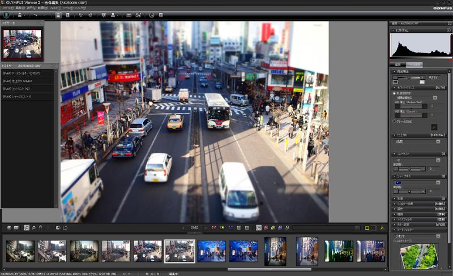453x276 pixels.
Task: Select the white balance preset radio button
Action: [x=395, y=93]
